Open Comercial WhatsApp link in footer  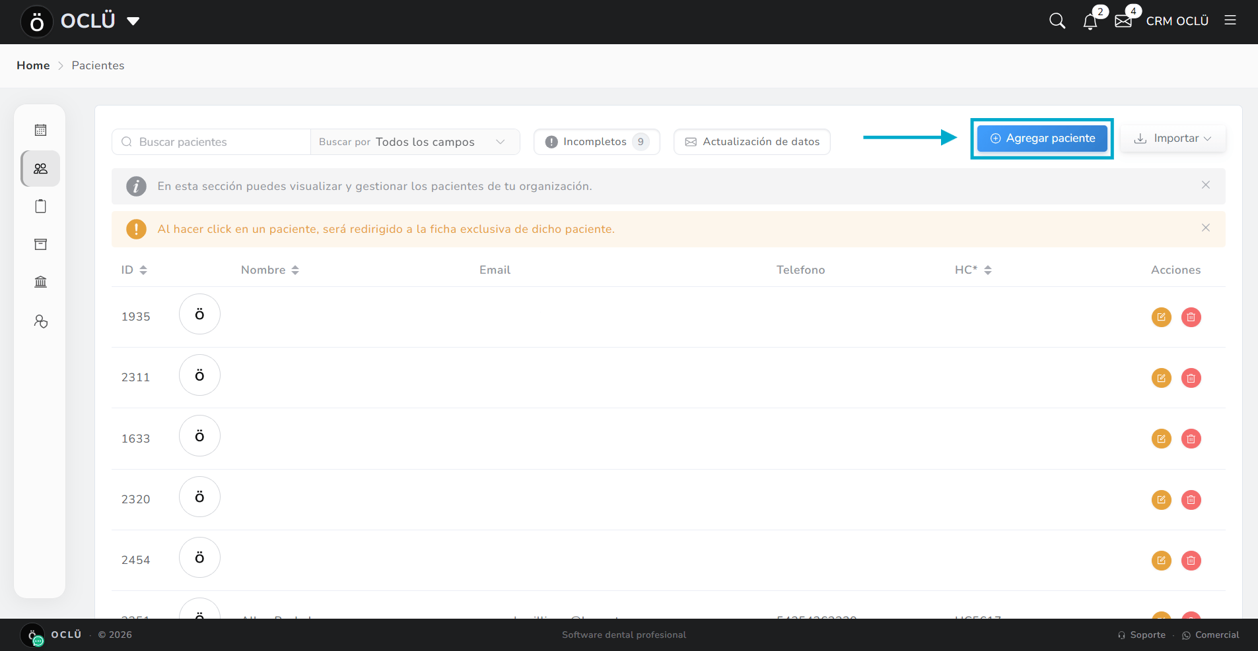(1210, 635)
